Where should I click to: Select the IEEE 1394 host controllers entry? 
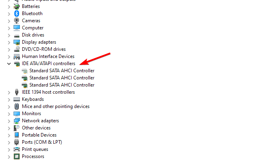(x=48, y=92)
